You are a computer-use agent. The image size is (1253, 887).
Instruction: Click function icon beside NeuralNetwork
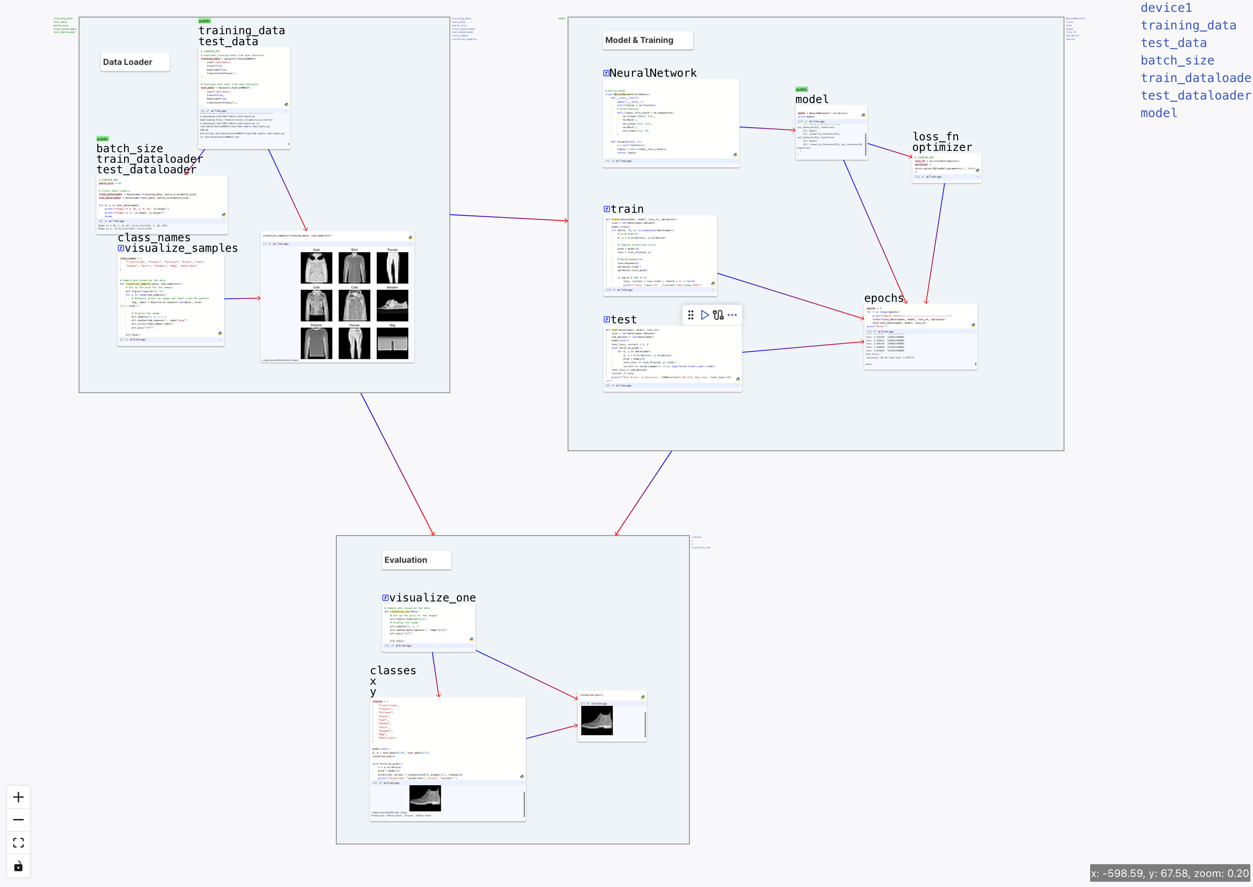(x=606, y=73)
